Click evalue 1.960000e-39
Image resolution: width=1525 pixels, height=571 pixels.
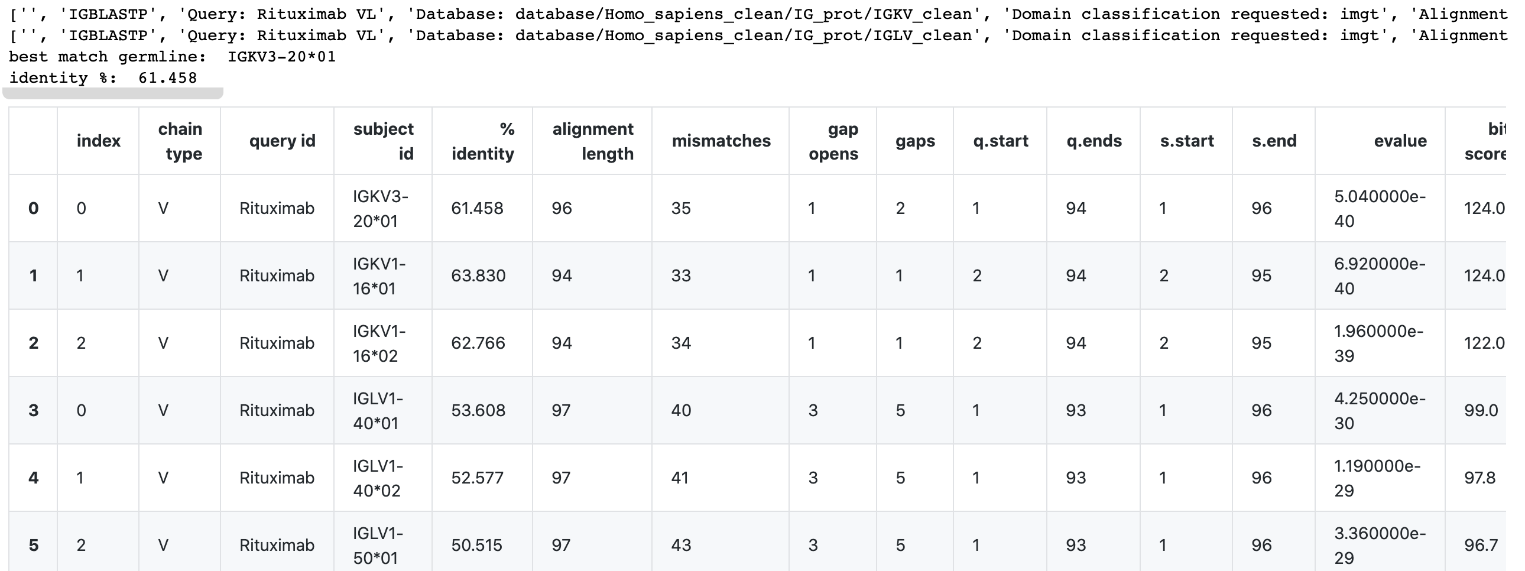[x=1379, y=343]
